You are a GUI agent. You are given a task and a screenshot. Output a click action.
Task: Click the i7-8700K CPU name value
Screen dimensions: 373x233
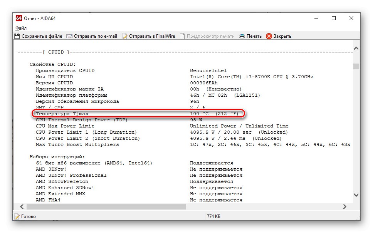click(252, 77)
